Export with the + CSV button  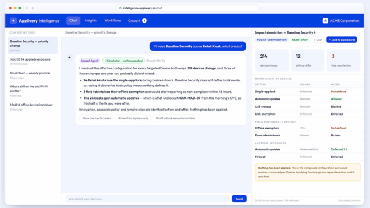pyautogui.click(x=318, y=40)
